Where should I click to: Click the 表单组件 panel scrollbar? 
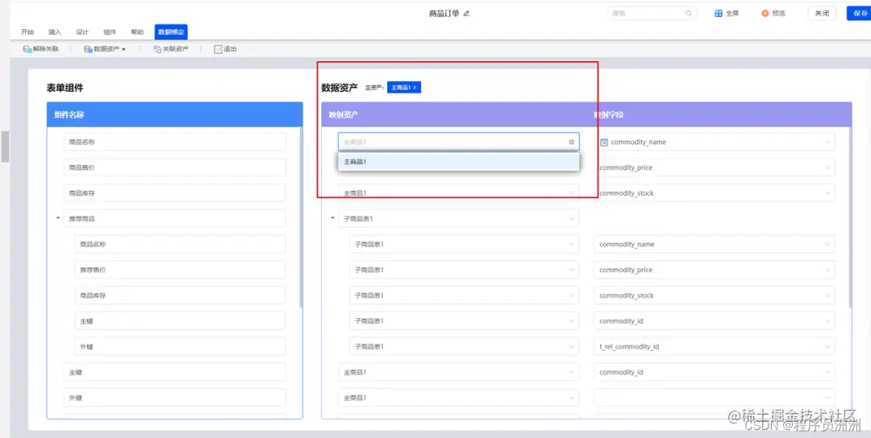pyautogui.click(x=301, y=217)
